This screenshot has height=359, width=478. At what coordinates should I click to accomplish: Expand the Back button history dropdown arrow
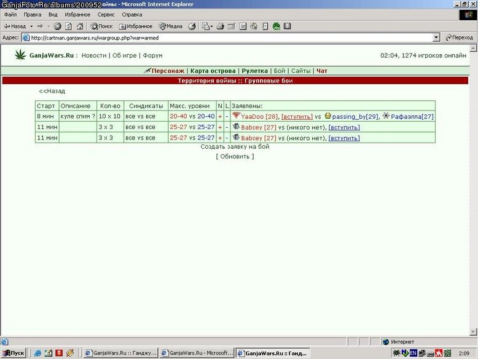pyautogui.click(x=31, y=26)
